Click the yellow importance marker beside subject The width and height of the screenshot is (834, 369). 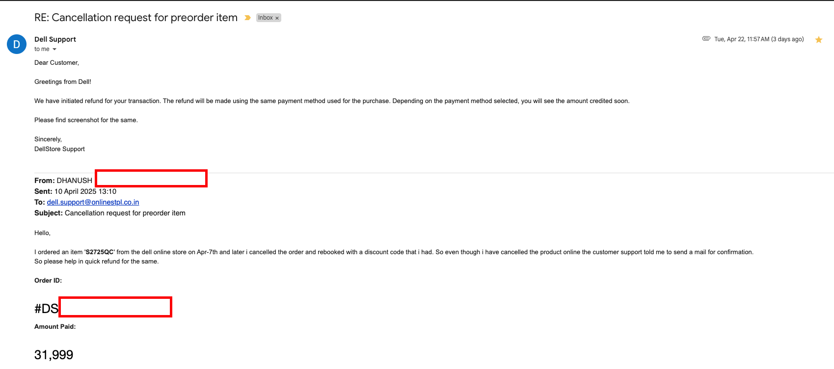(248, 18)
